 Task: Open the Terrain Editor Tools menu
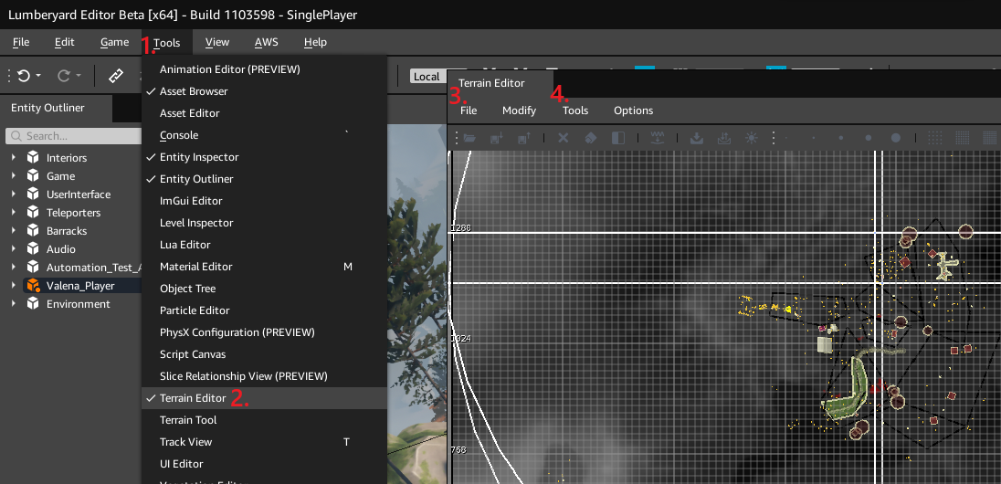[x=575, y=110]
